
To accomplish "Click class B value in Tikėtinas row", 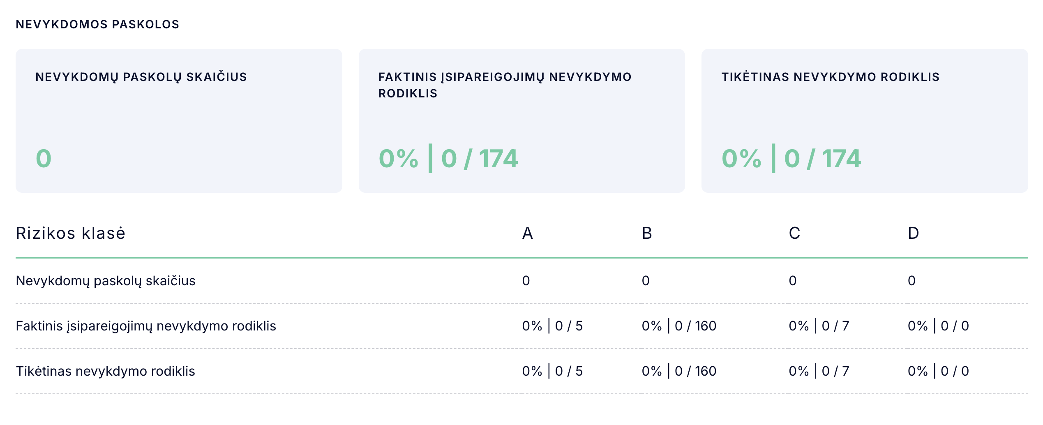I will (679, 372).
